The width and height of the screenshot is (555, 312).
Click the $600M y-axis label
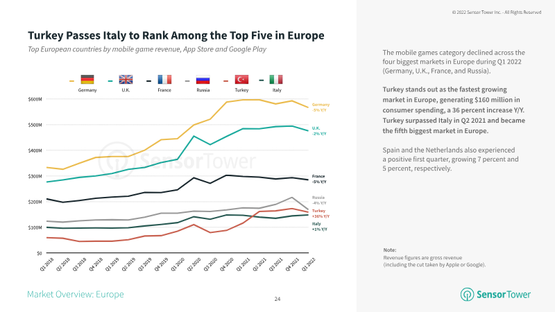pyautogui.click(x=35, y=99)
